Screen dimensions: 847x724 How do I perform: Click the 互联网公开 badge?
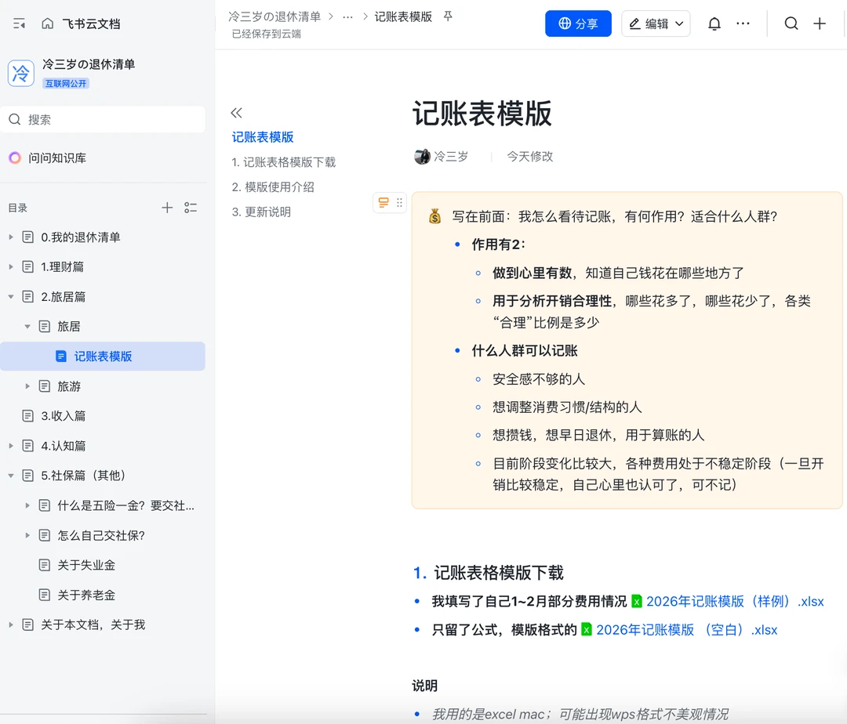point(66,84)
